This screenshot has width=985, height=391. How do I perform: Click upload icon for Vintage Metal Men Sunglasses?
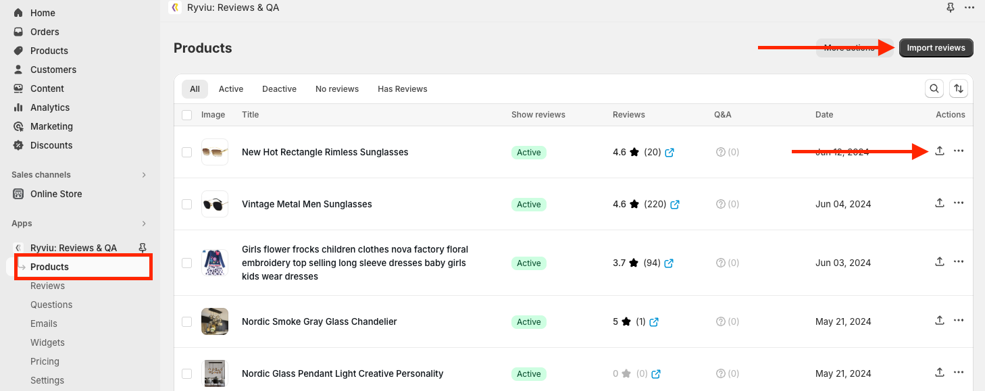click(939, 203)
